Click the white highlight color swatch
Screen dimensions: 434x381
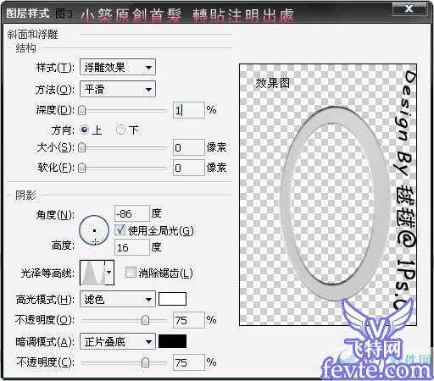point(172,299)
